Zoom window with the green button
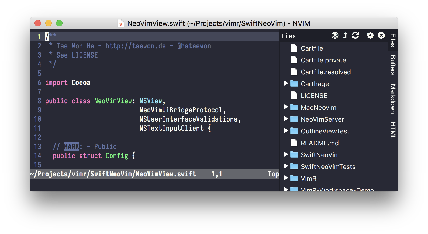This screenshot has width=428, height=234. click(x=59, y=23)
